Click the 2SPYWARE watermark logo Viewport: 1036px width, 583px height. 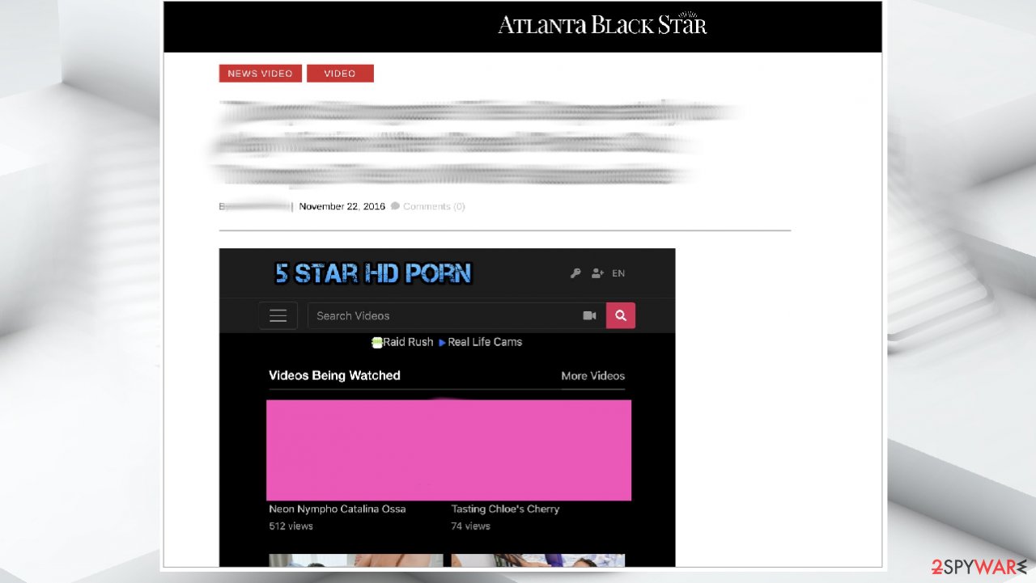click(979, 567)
